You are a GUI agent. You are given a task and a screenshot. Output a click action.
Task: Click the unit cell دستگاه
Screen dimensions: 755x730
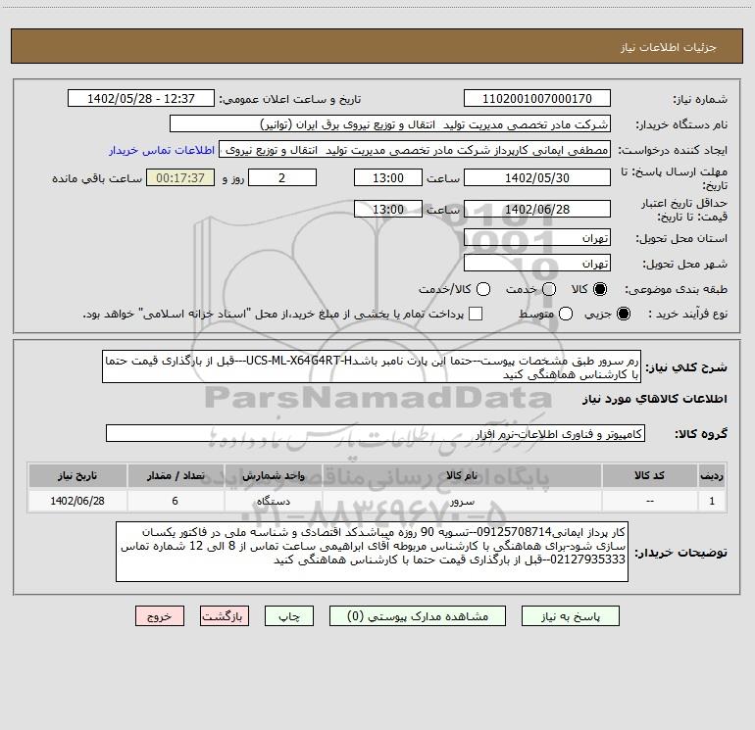[x=273, y=501]
